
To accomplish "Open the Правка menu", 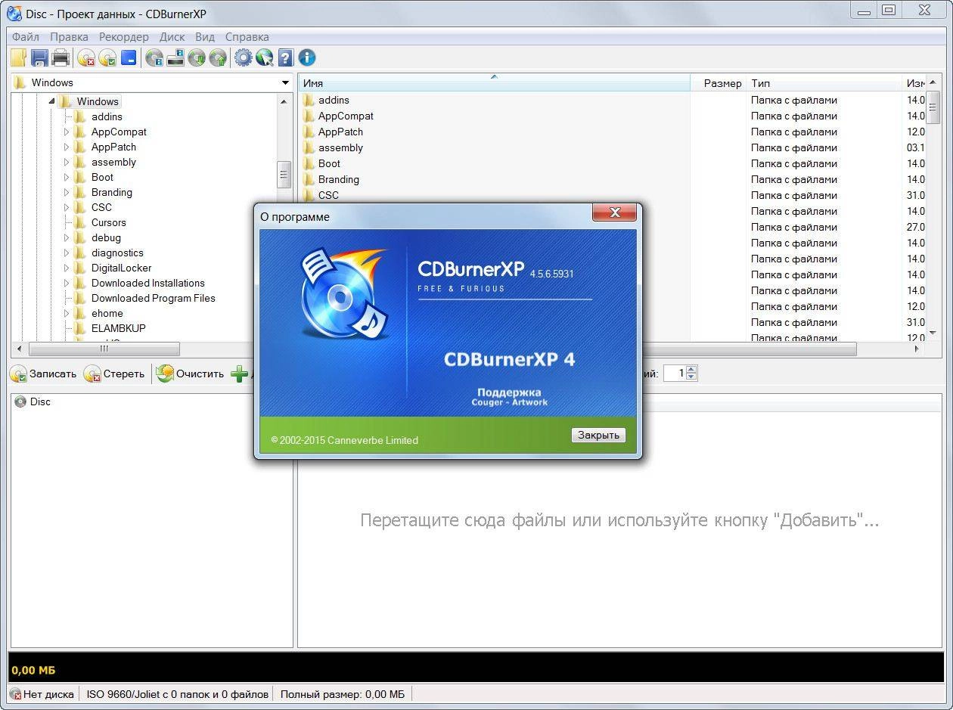I will (69, 36).
